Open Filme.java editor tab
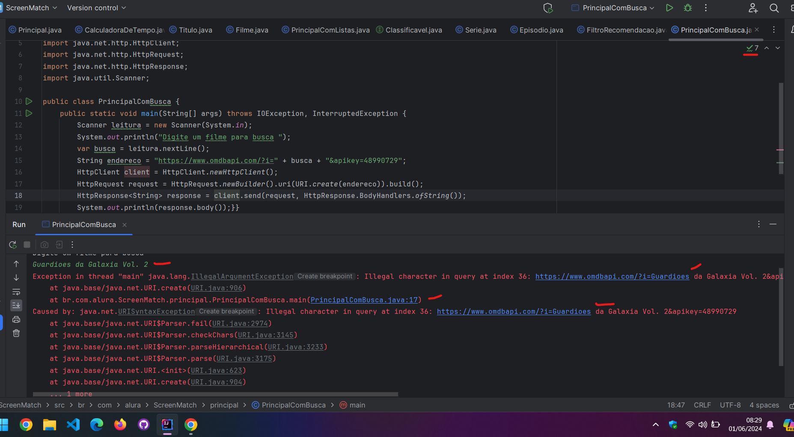Screen dimensions: 794x437 pos(247,30)
